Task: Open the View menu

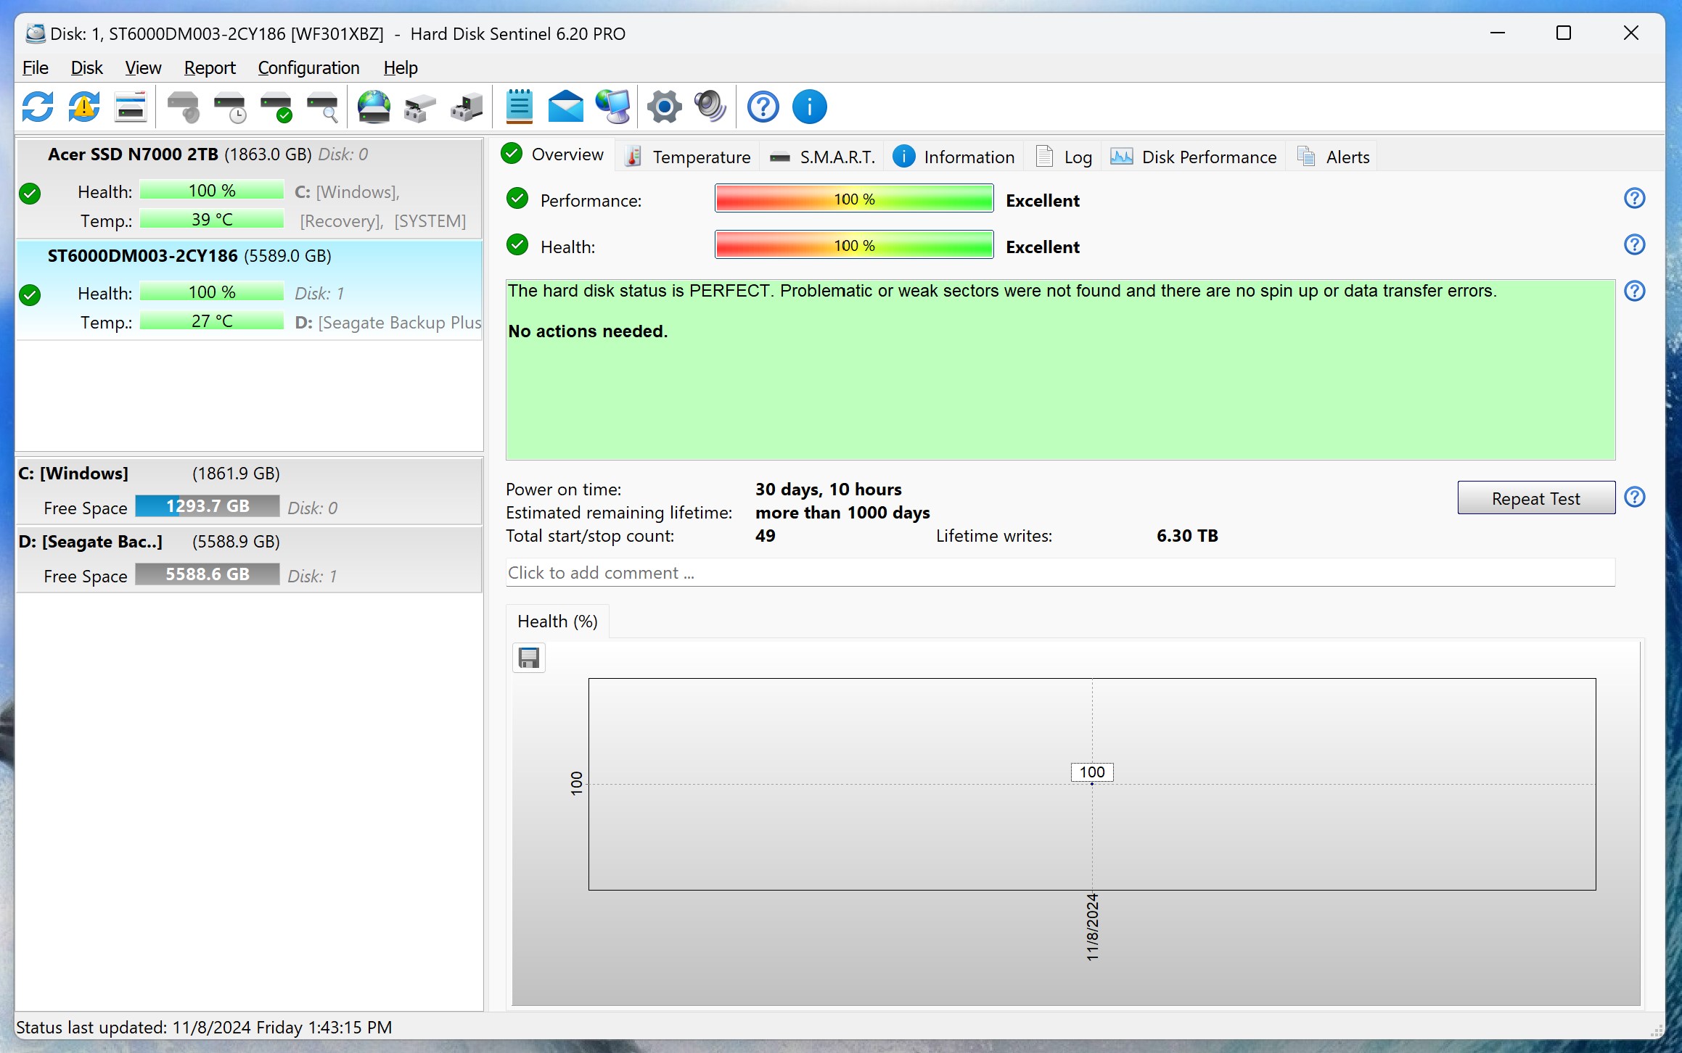Action: pyautogui.click(x=143, y=67)
